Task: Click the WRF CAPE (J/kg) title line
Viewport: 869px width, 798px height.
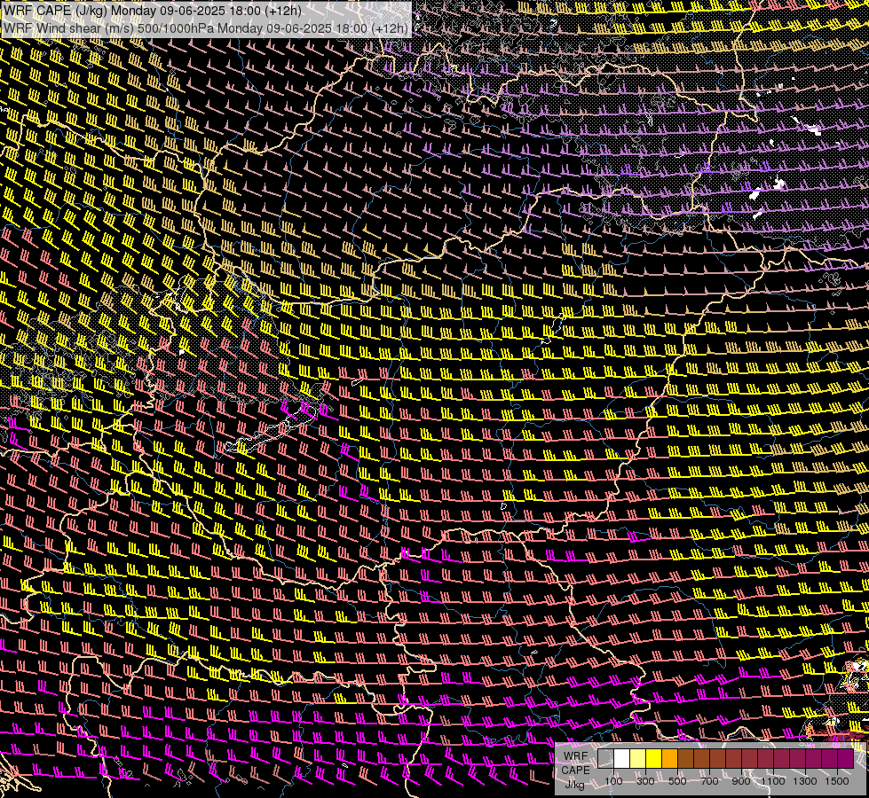Action: (x=153, y=10)
